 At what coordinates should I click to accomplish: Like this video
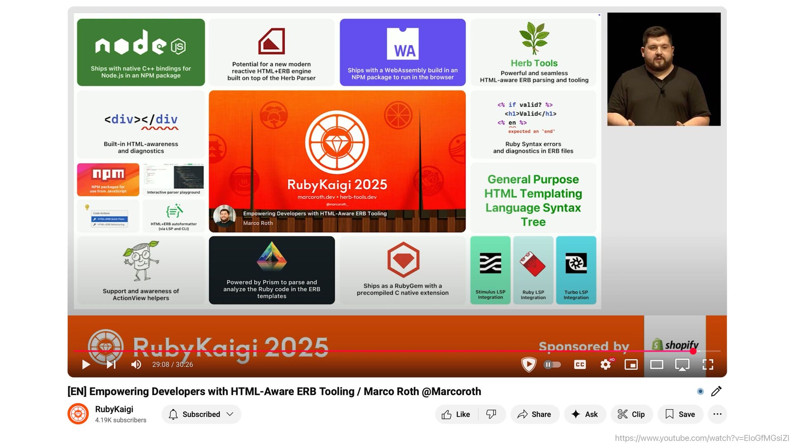click(456, 414)
